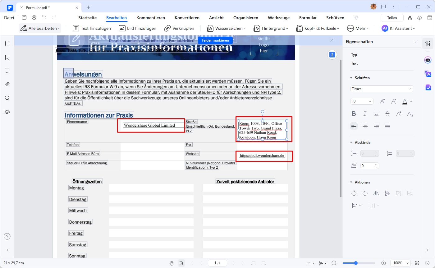
Task: Click the purple checkmark icon in right strip
Action: click(x=428, y=88)
